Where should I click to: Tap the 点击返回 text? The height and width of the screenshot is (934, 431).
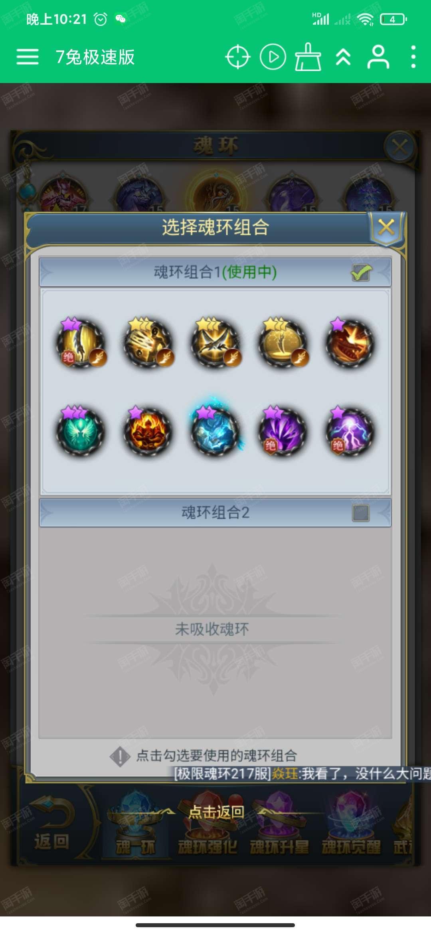tap(216, 812)
